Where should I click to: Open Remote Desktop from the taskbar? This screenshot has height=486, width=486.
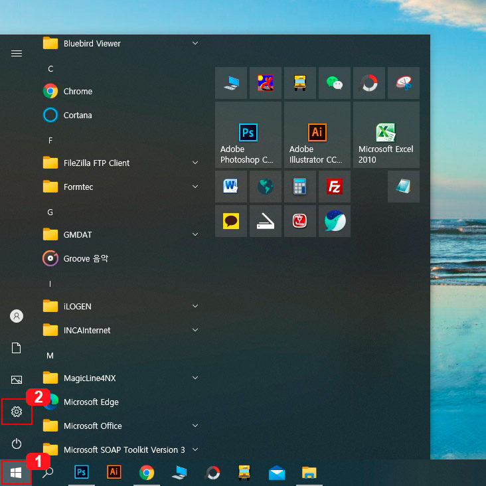pos(179,473)
